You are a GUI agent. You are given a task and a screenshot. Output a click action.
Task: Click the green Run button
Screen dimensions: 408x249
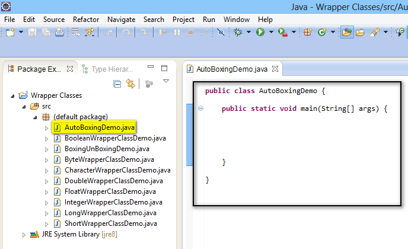click(260, 32)
